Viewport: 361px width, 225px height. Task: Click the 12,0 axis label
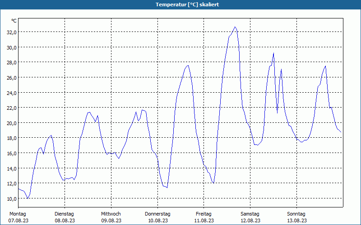coord(12,184)
